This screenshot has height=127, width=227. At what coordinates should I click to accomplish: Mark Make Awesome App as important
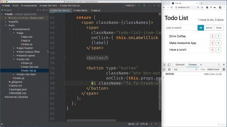pos(218,43)
